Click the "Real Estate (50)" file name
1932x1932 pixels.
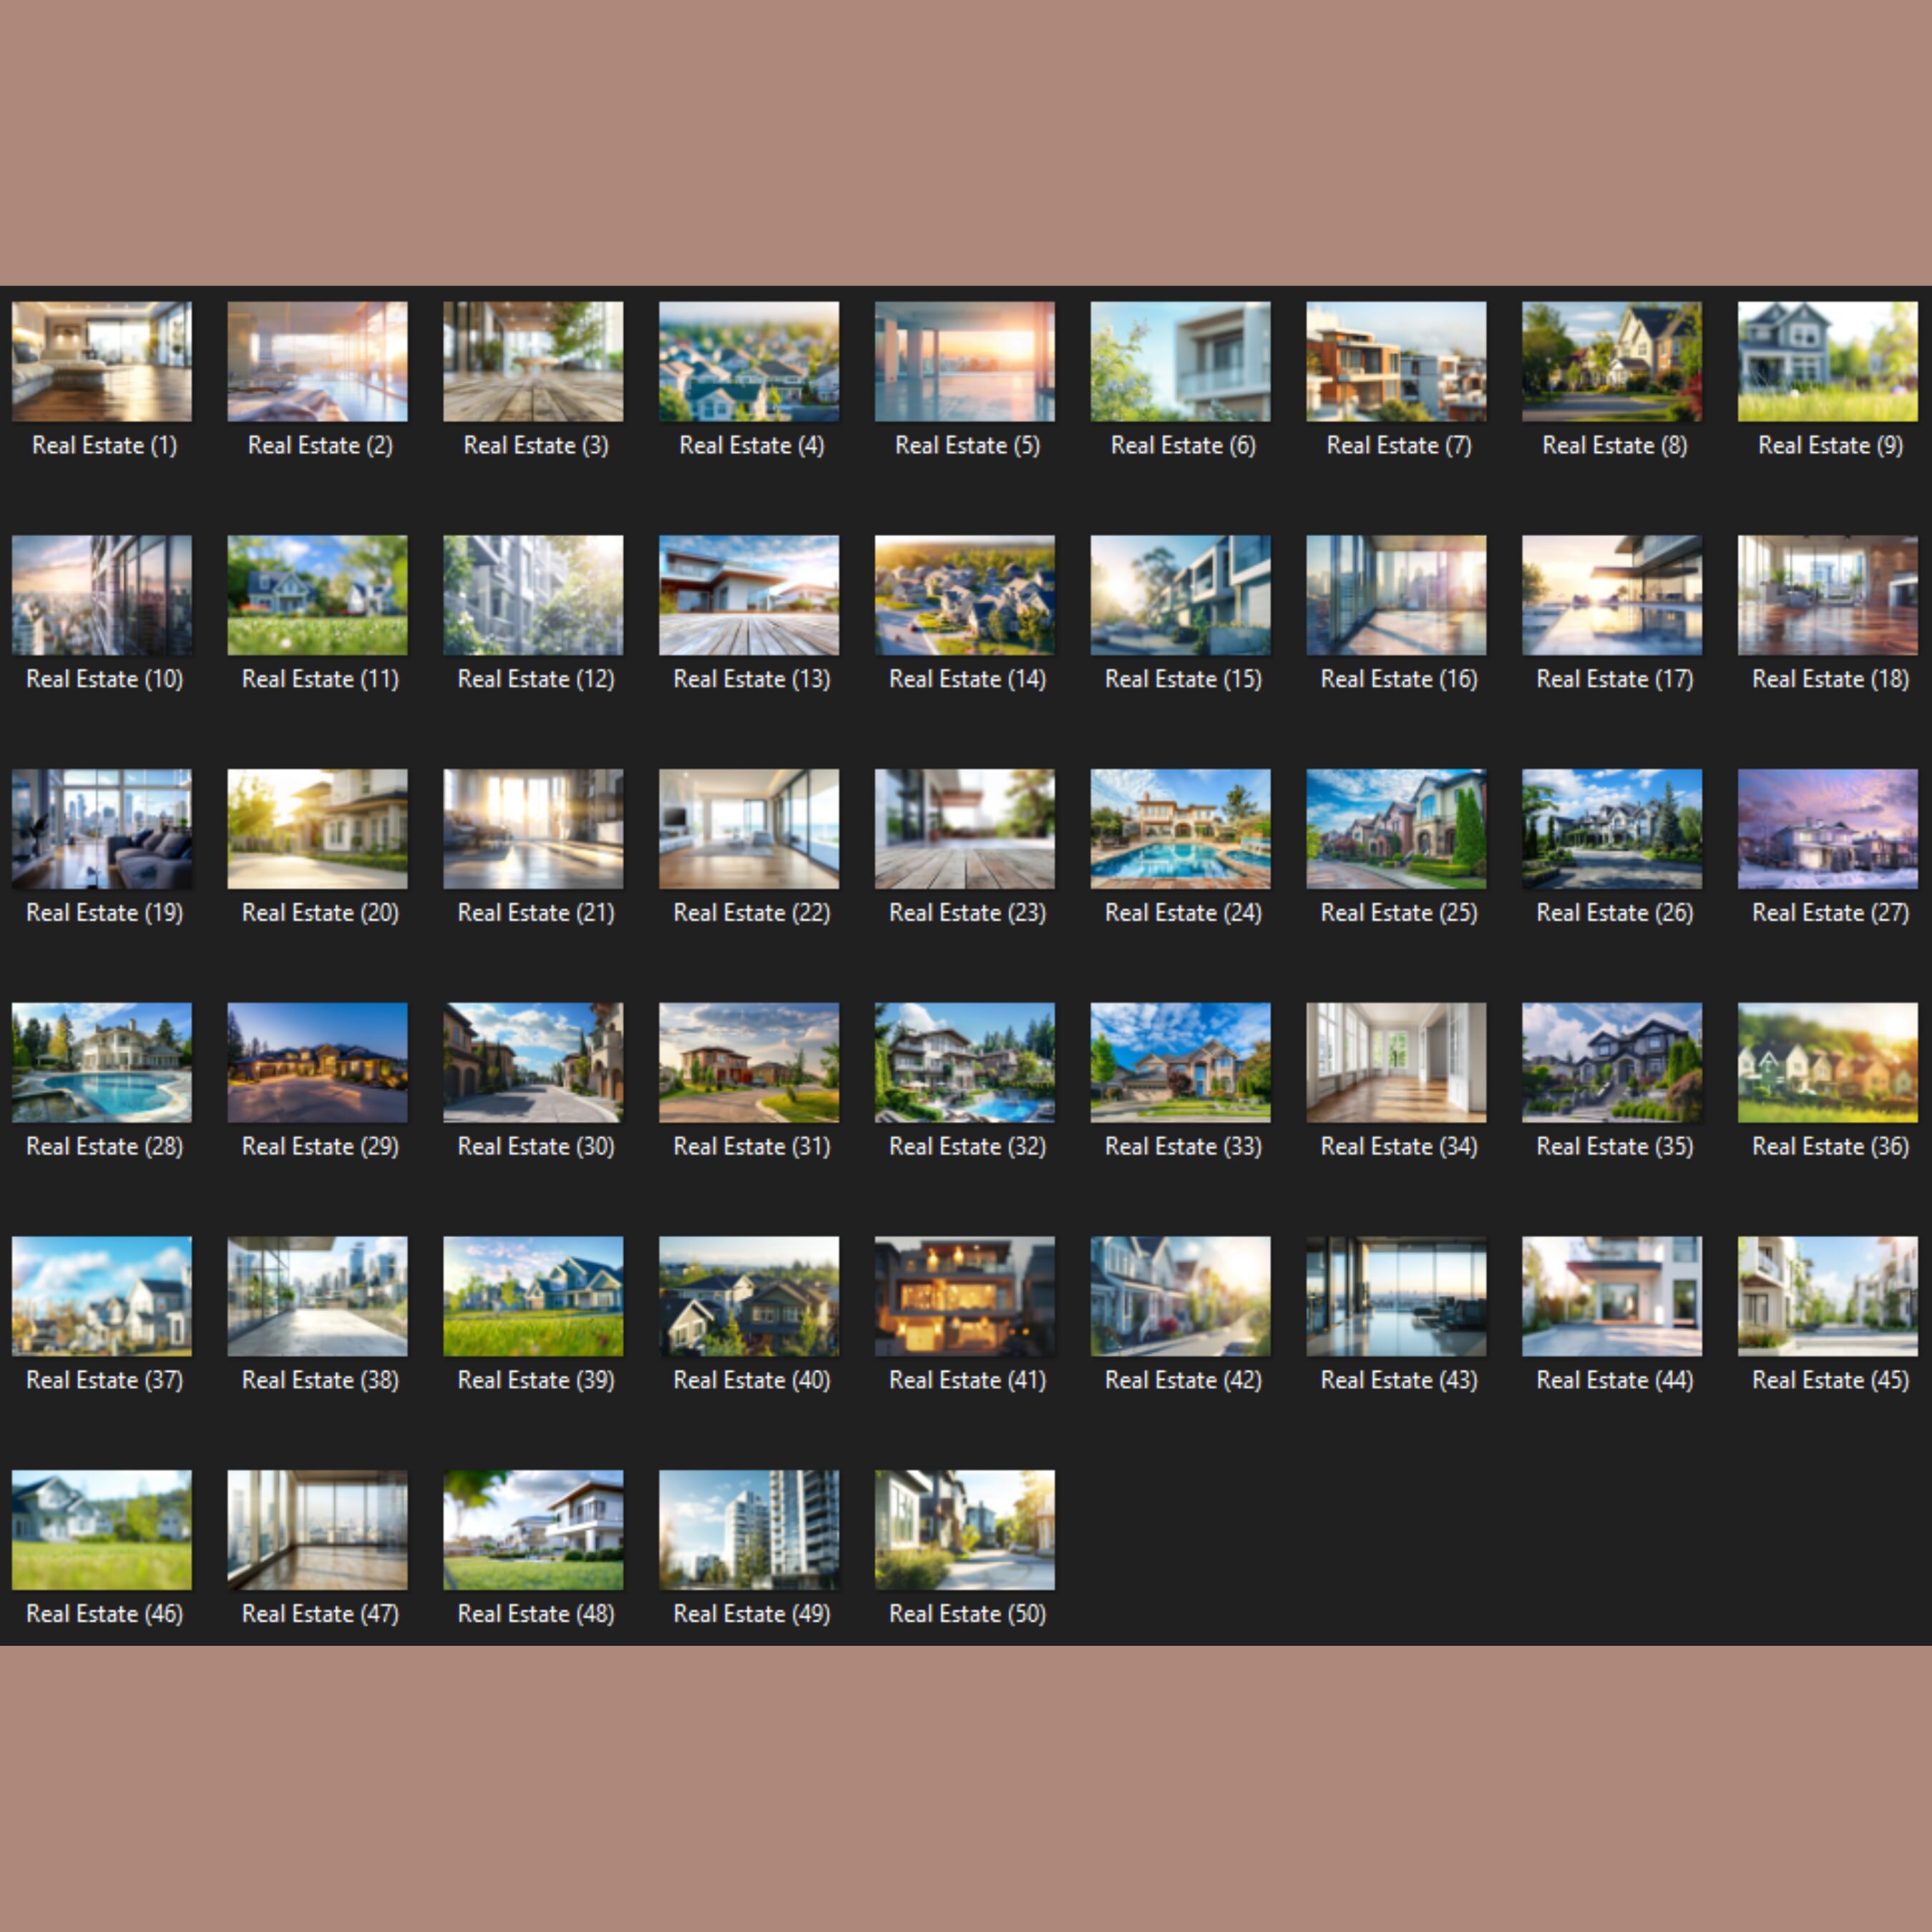[x=968, y=1614]
